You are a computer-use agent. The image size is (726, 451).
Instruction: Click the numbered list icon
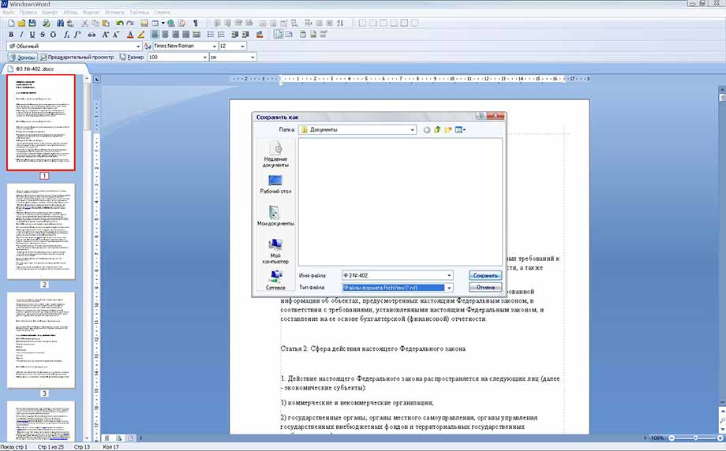click(221, 35)
